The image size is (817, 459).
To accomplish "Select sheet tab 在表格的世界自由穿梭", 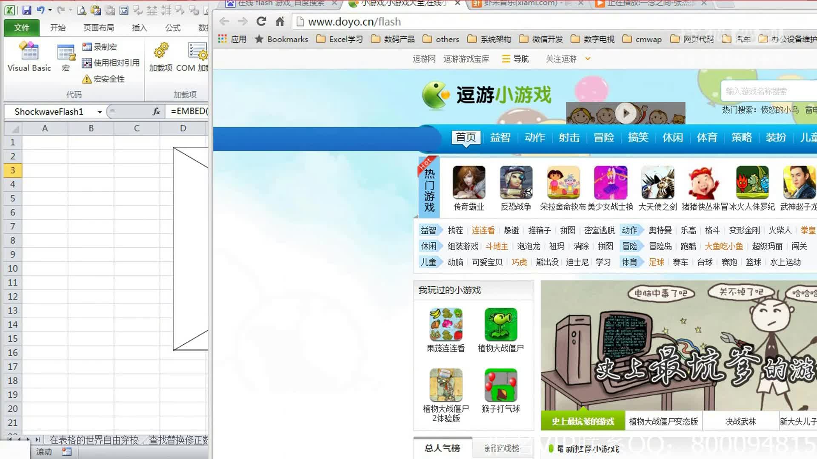I will click(94, 440).
